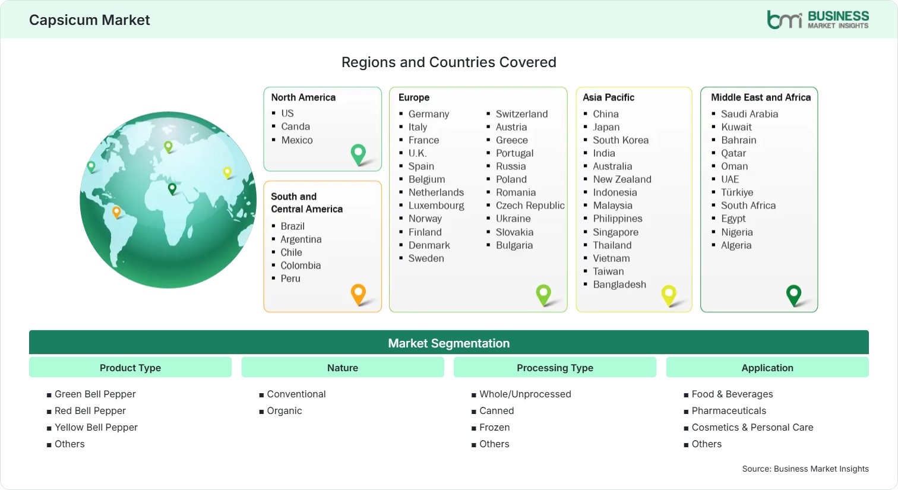Click 'Bangladesh' in Asia Pacific list
This screenshot has height=490, width=898.
coord(619,284)
